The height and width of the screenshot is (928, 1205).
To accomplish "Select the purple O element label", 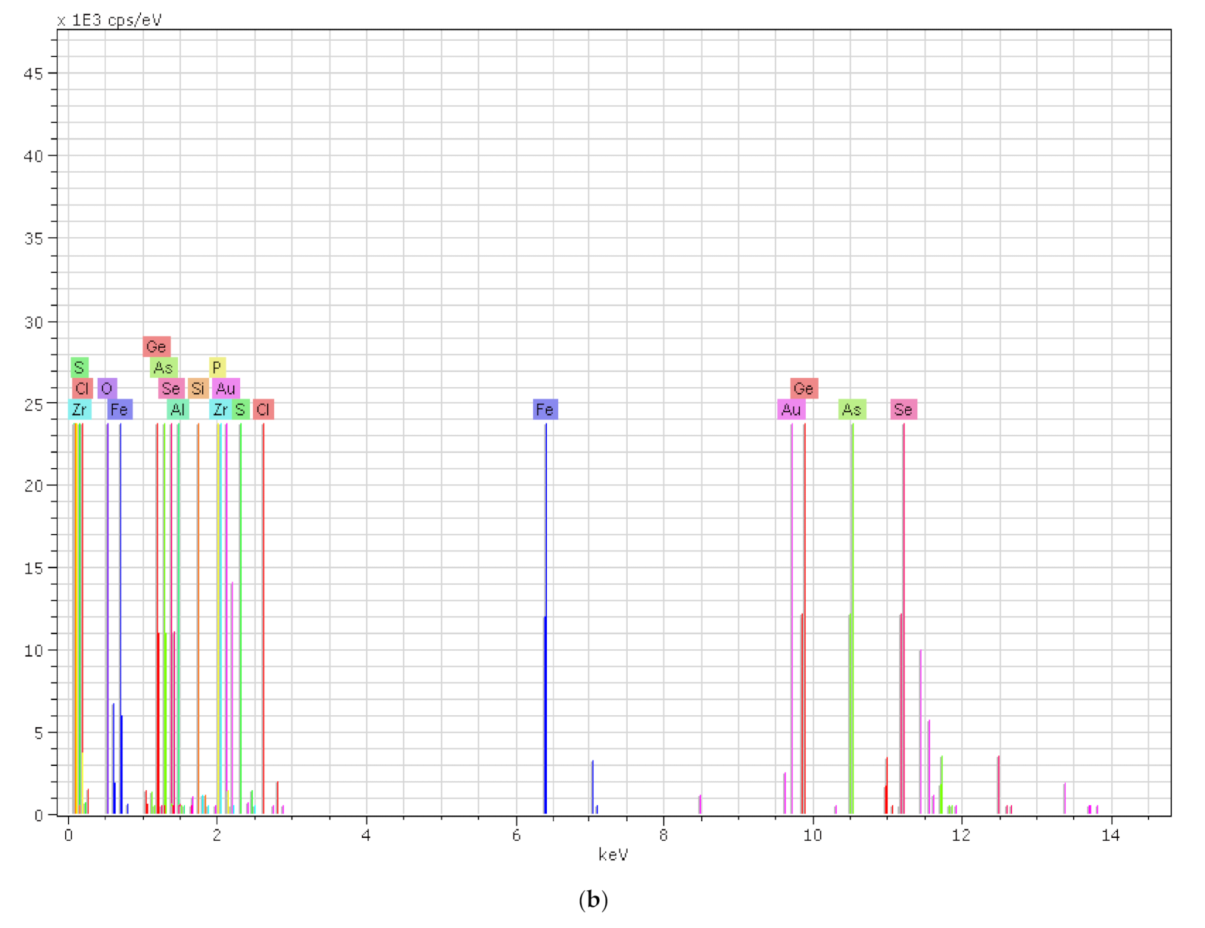I will click(107, 389).
